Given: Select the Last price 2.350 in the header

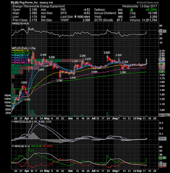Looking at the screenshot, I should click(154, 17).
